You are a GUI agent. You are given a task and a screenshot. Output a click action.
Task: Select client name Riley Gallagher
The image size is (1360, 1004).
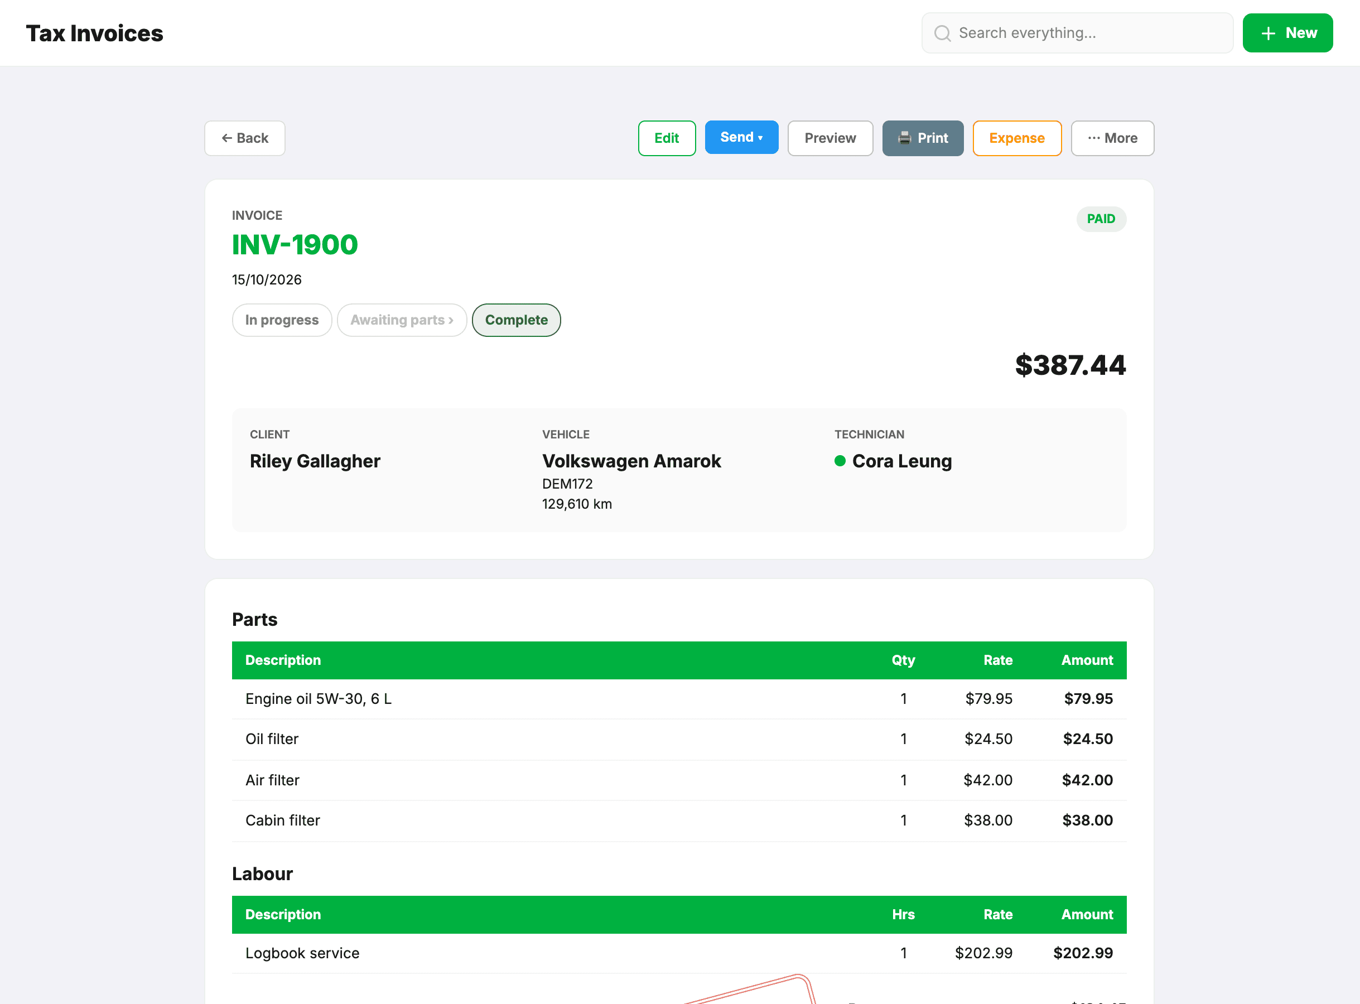315,461
